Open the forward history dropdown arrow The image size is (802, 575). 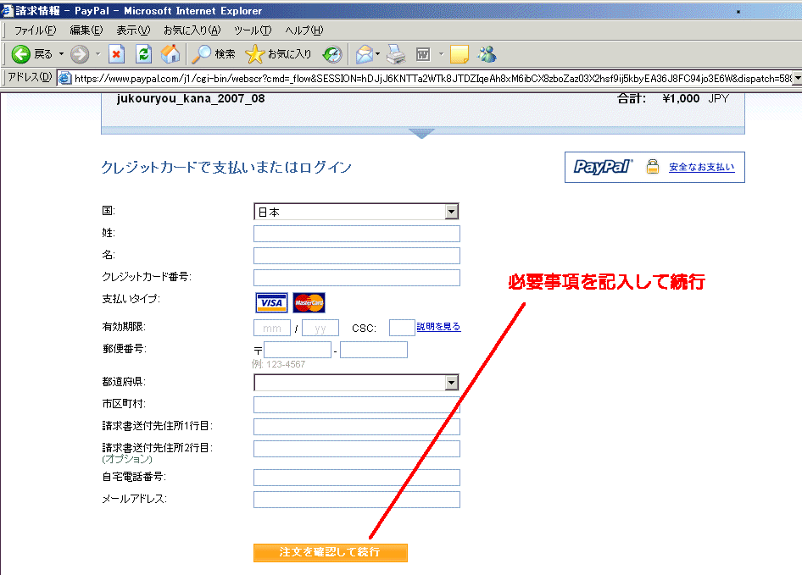tap(97, 54)
